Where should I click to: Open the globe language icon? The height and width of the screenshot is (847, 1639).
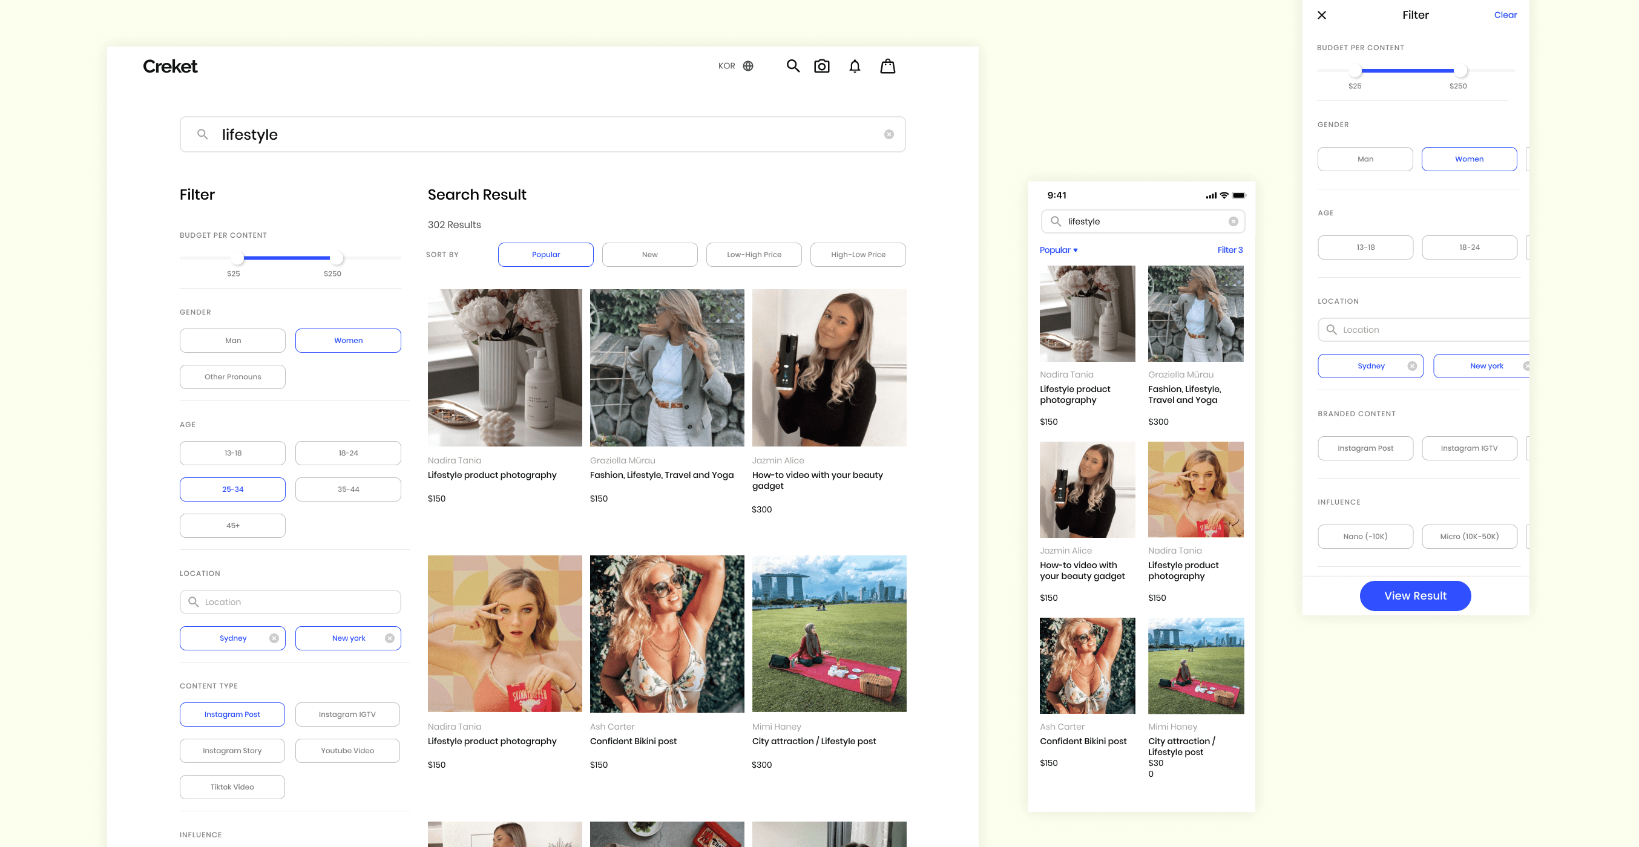(748, 66)
